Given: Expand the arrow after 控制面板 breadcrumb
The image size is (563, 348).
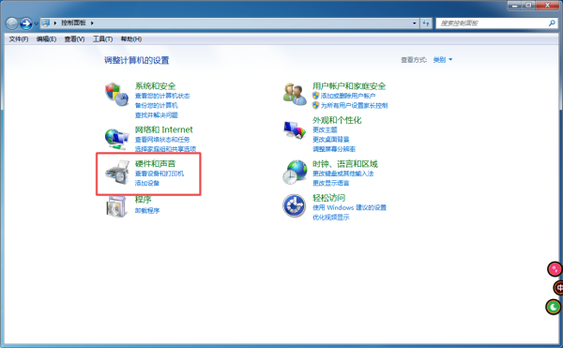Looking at the screenshot, I should (92, 23).
